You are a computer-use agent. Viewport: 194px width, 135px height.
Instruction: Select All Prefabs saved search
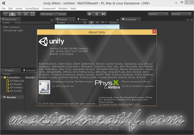(14, 87)
